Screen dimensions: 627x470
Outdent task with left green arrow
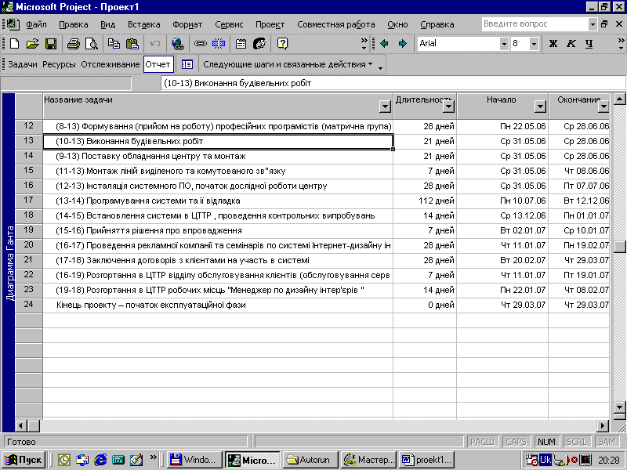384,44
